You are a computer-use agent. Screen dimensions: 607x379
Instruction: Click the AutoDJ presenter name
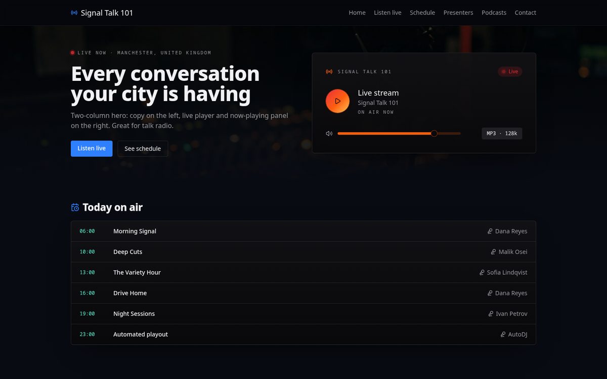(x=517, y=335)
